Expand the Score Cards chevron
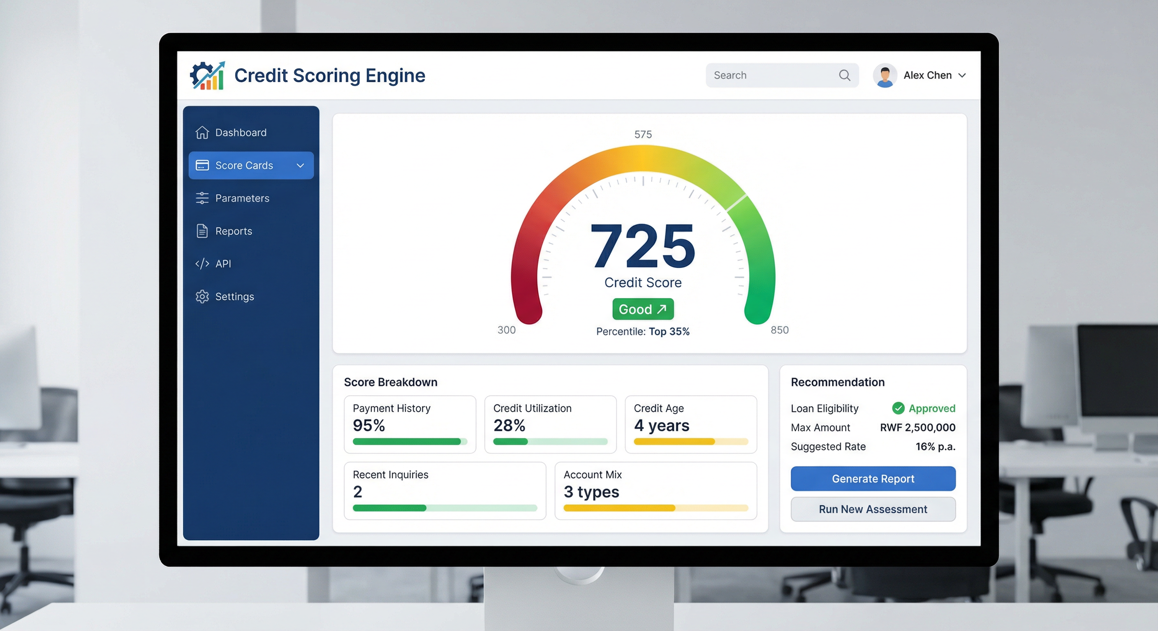This screenshot has height=631, width=1158. 300,165
